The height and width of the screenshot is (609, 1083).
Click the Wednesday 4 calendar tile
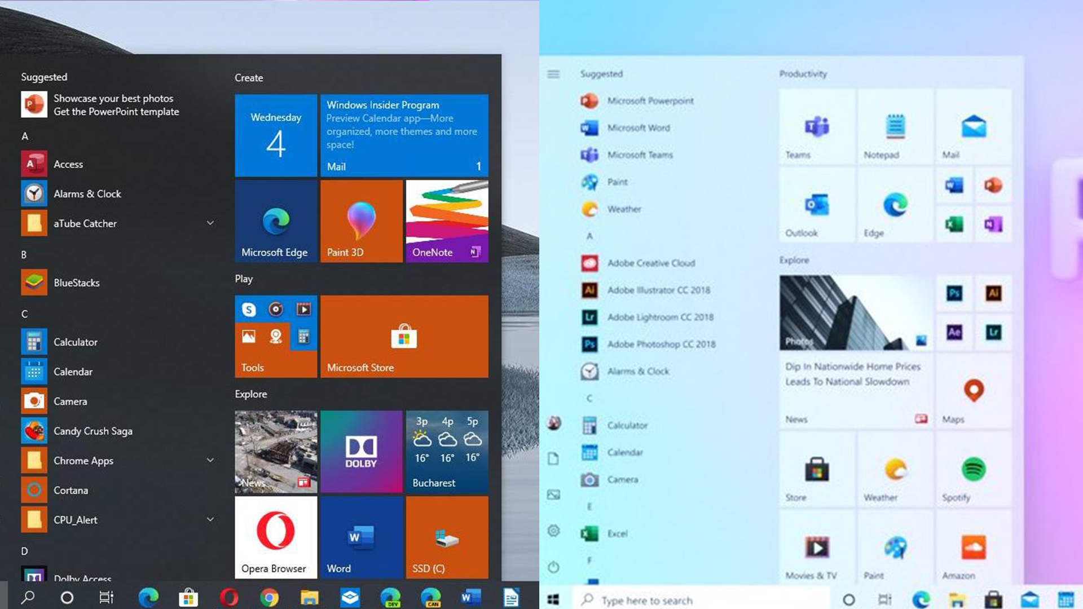pos(276,135)
